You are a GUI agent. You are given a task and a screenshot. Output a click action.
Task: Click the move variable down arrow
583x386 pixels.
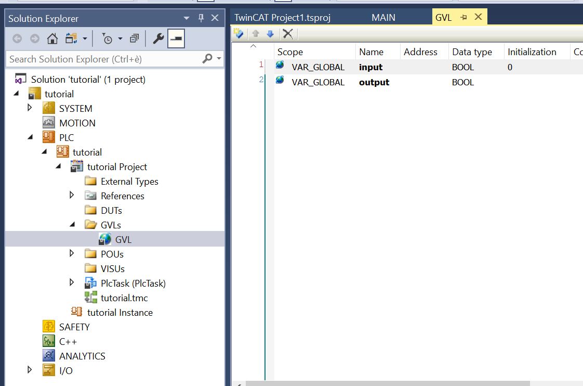click(x=270, y=34)
